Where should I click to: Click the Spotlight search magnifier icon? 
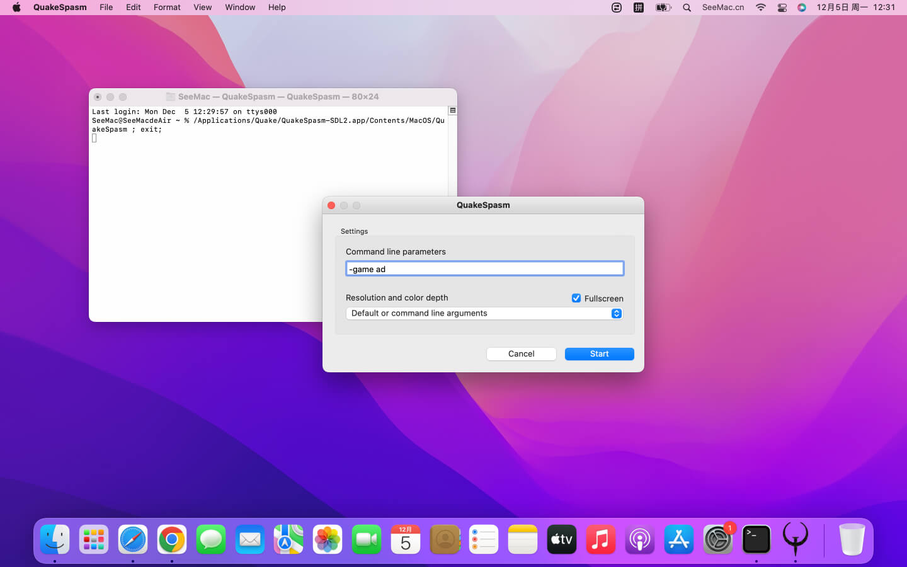pos(687,8)
